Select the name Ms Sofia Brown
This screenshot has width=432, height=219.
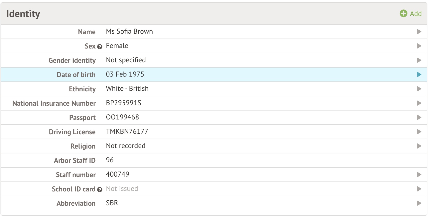(x=129, y=31)
